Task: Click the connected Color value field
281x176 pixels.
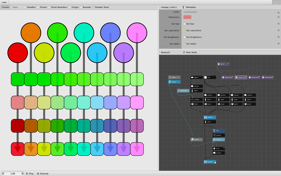Action: pyautogui.click(x=190, y=12)
